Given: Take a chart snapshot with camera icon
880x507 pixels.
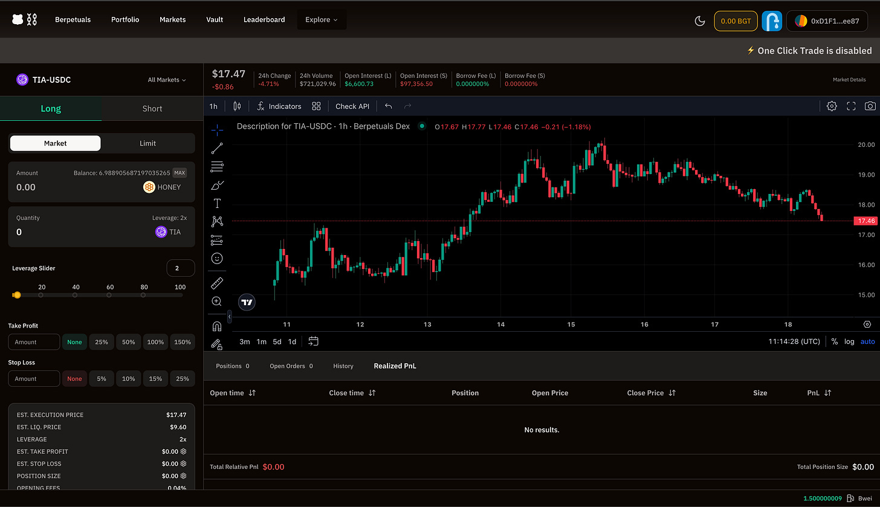Looking at the screenshot, I should (x=870, y=106).
